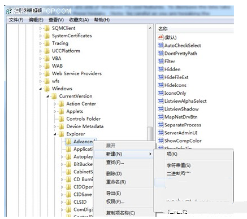Select the UCCPlatform tree key label

(x=66, y=51)
